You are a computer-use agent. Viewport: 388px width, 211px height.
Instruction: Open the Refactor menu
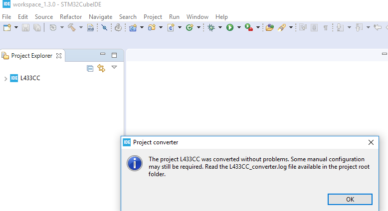pos(71,17)
